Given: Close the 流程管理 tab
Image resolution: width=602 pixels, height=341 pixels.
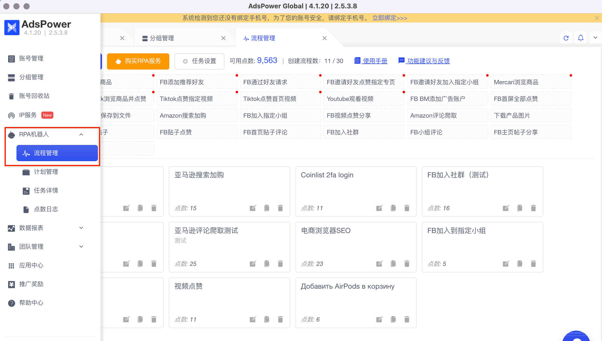Looking at the screenshot, I should [x=324, y=38].
